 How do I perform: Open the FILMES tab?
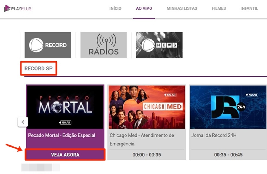pyautogui.click(x=219, y=8)
